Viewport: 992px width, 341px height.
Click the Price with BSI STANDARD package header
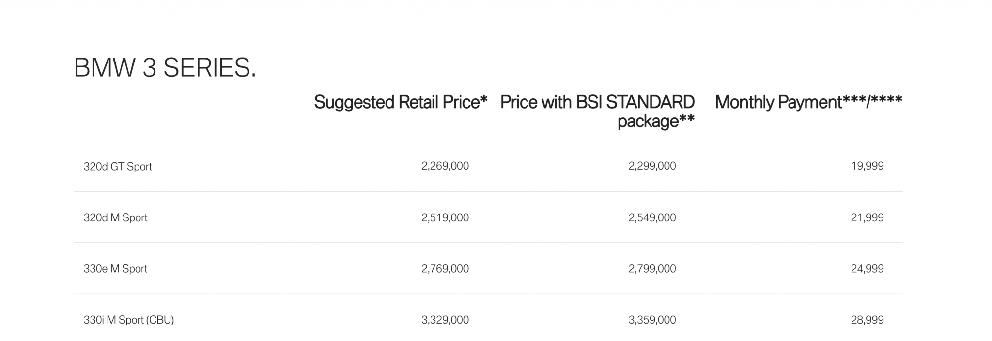coord(597,111)
